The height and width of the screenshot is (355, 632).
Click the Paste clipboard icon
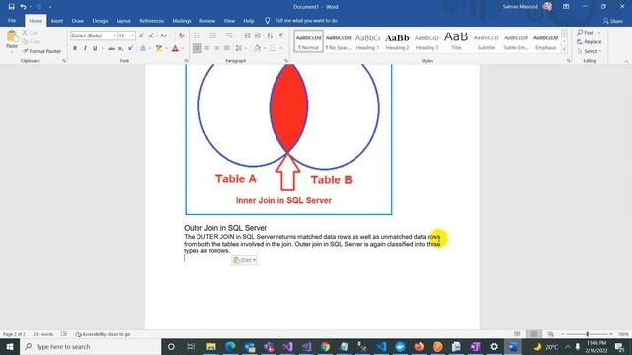point(12,36)
